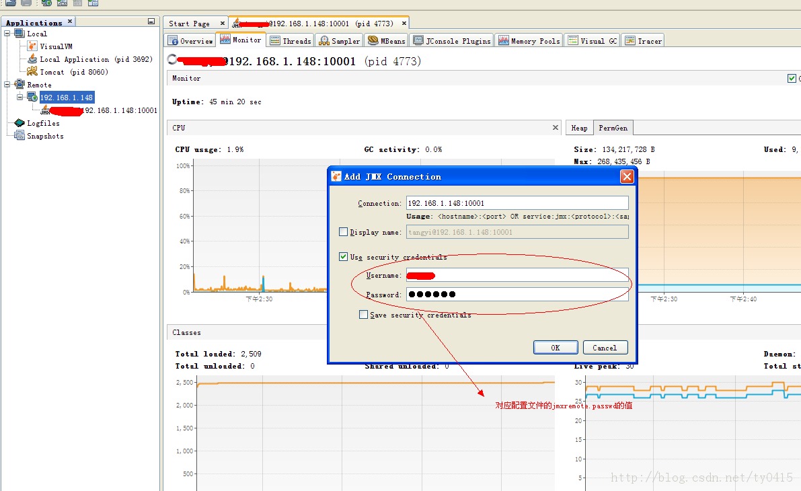
Task: Click the VisualVM icon in Local tree
Action: click(33, 46)
